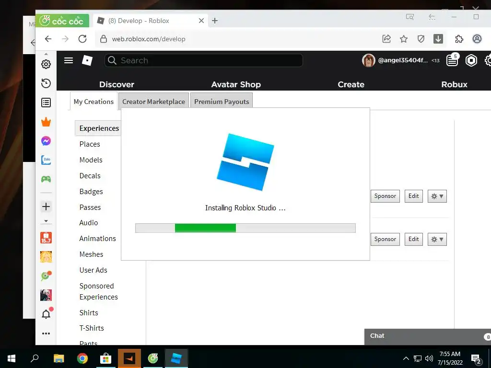Screen dimensions: 491x368
Task: Expand gear dropdown in first experience row
Action: click(437, 196)
